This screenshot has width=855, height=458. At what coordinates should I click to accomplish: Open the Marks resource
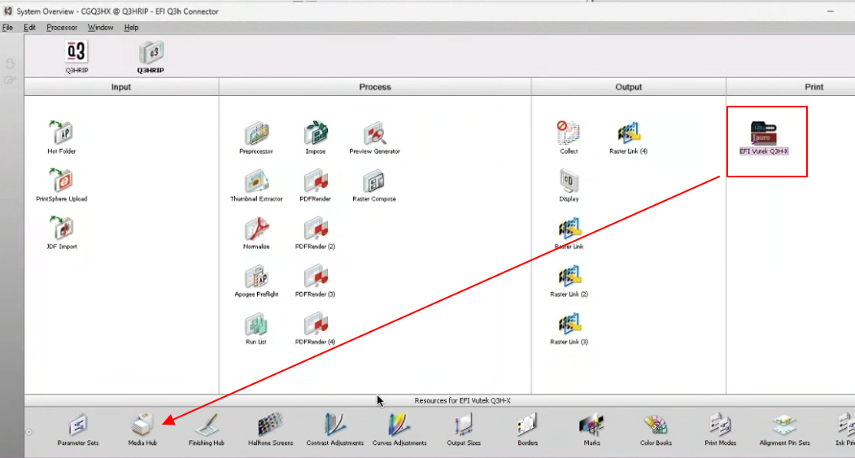click(x=591, y=425)
